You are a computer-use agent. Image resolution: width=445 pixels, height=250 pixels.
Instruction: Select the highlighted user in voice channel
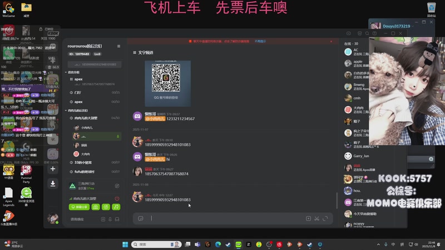click(x=96, y=136)
